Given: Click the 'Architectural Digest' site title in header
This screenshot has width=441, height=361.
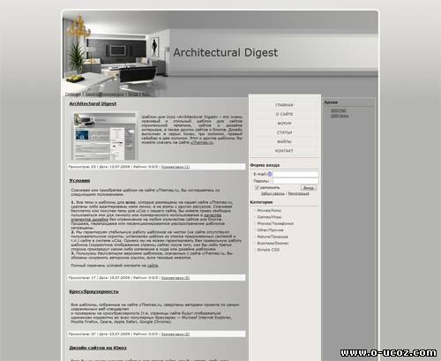Looking at the screenshot, I should [x=226, y=52].
